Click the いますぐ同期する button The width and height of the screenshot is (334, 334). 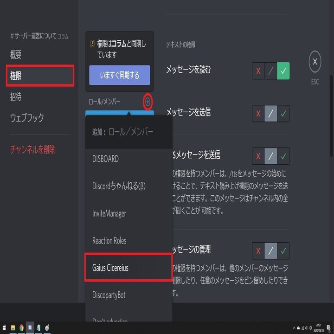(120, 75)
